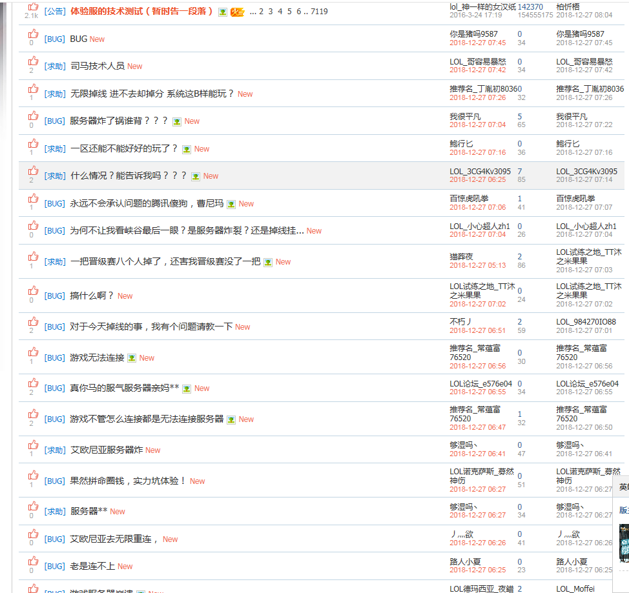Click thumbs-up beside "游戏无法连接" thread
The height and width of the screenshot is (593, 629).
(32, 353)
